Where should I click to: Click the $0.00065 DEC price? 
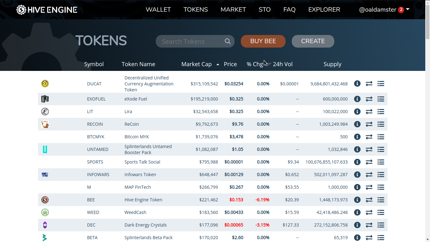[234, 225]
